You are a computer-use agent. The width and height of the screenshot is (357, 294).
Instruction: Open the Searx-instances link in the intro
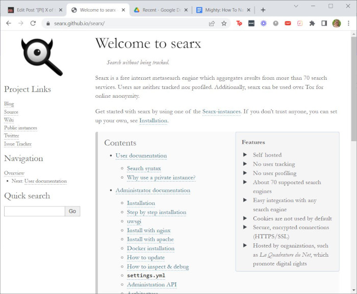coord(221,111)
